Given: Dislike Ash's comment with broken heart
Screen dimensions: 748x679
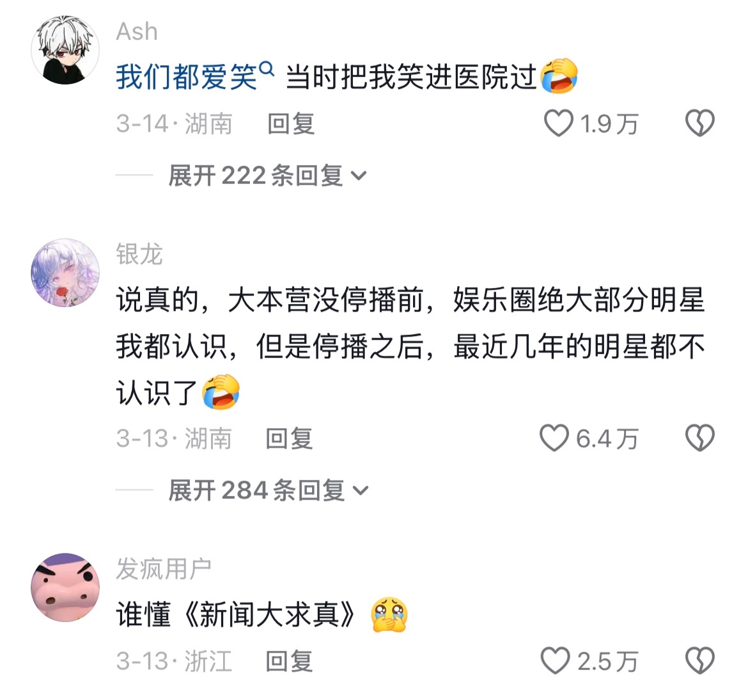Looking at the screenshot, I should [700, 124].
